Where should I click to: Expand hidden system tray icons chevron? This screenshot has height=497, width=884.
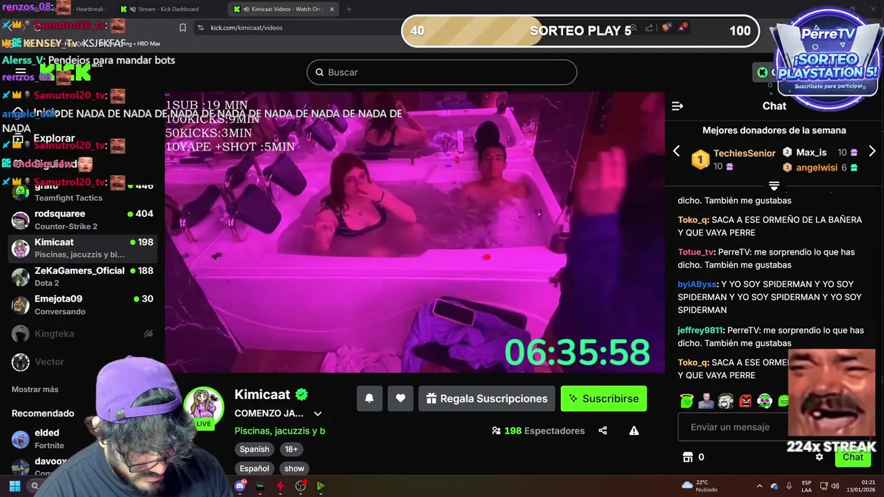coord(760,486)
